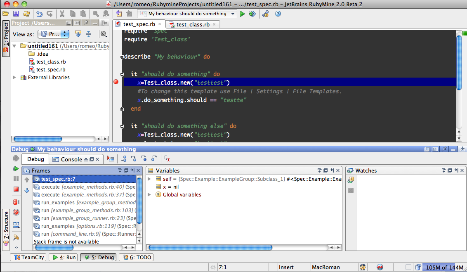Resume program with green debugger arrow
This screenshot has height=272, width=467.
16,169
